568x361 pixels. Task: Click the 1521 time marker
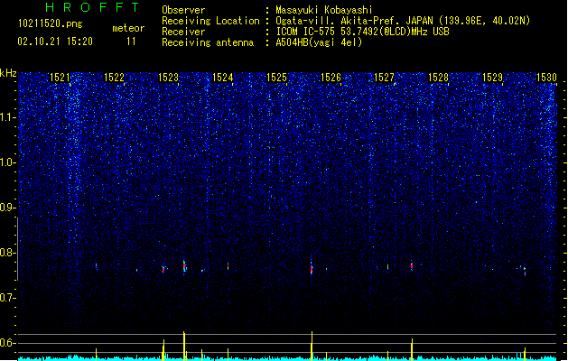pyautogui.click(x=60, y=78)
